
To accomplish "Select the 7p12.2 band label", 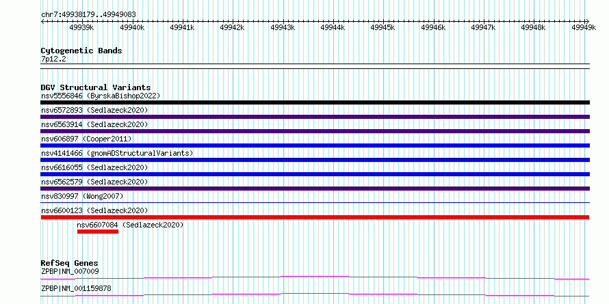I will (x=54, y=59).
